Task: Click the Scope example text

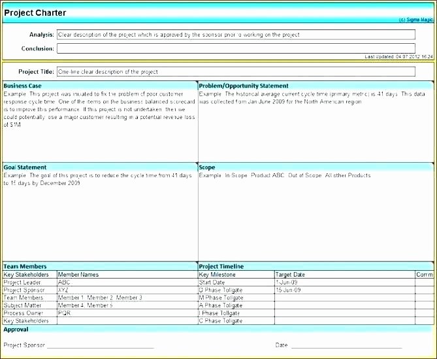Action: pyautogui.click(x=285, y=175)
